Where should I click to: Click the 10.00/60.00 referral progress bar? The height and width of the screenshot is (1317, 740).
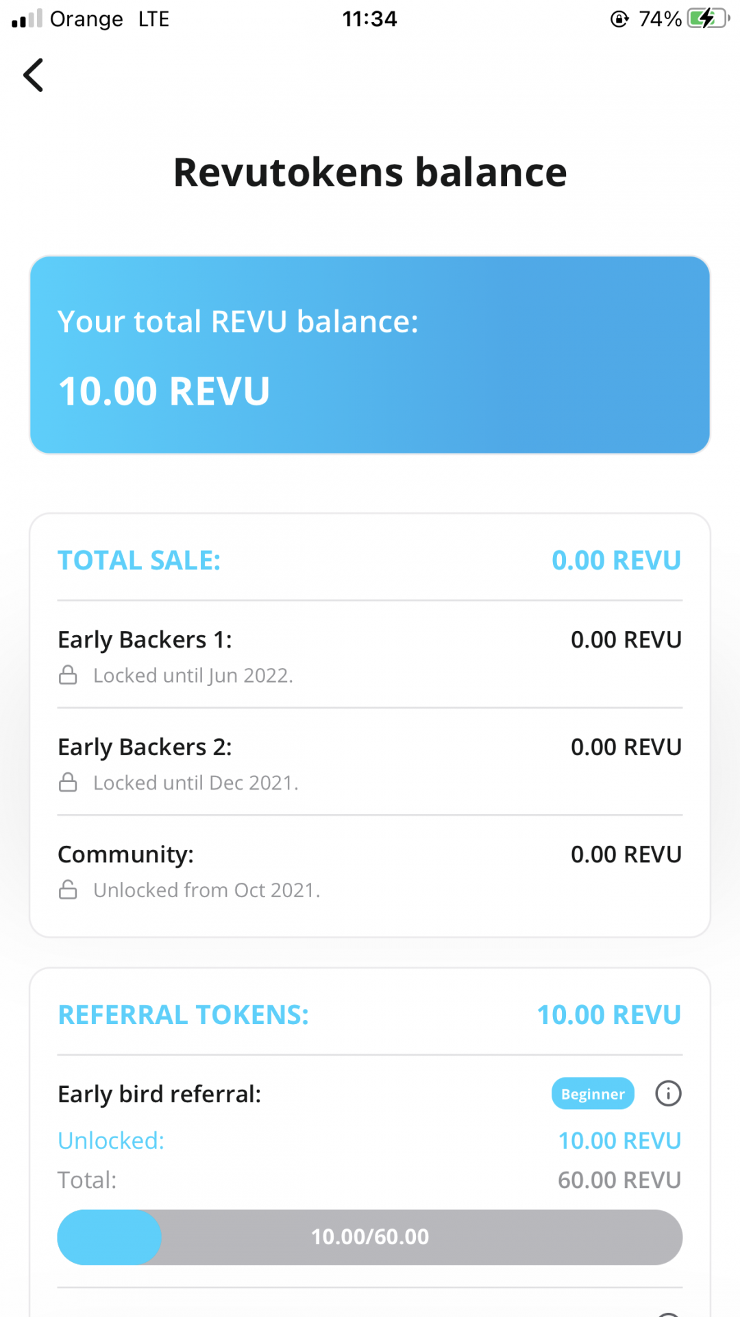click(x=370, y=1237)
